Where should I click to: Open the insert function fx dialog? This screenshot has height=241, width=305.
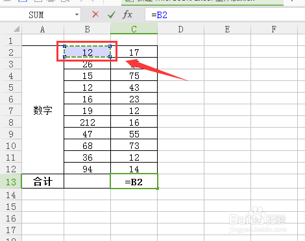[x=127, y=15]
